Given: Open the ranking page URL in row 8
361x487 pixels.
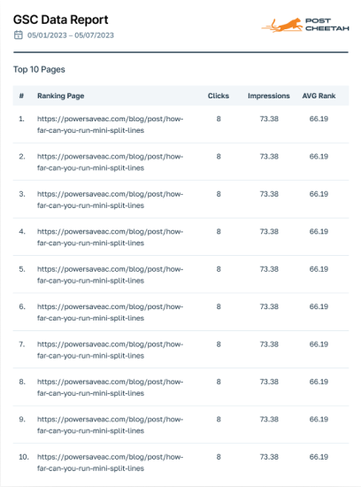Looking at the screenshot, I should 111,388.
